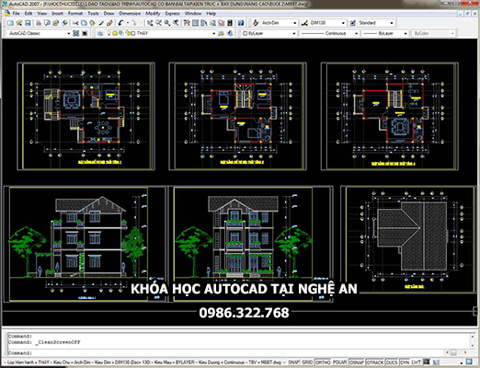This screenshot has height=368, width=480.
Task: Click the Zoom Window icon
Action: click(x=167, y=23)
